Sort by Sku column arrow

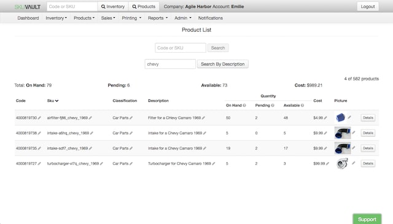coord(57,101)
